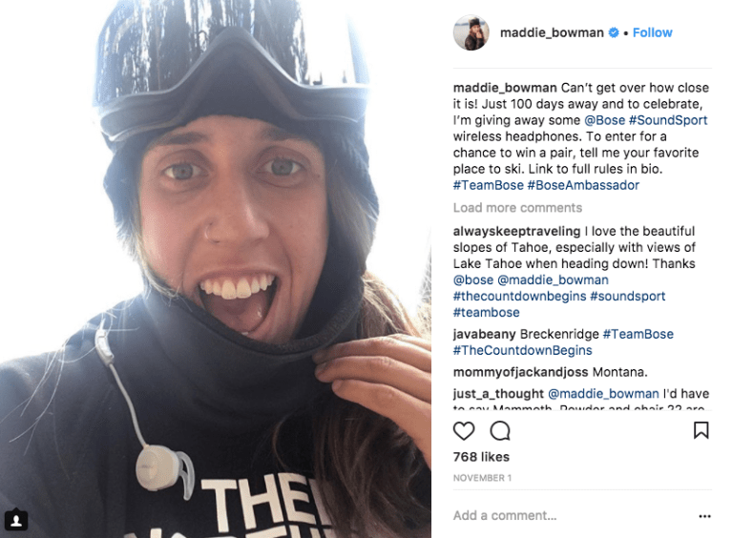Screen dimensions: 732x538
Task: Expand Load more comments
Action: click(x=517, y=208)
